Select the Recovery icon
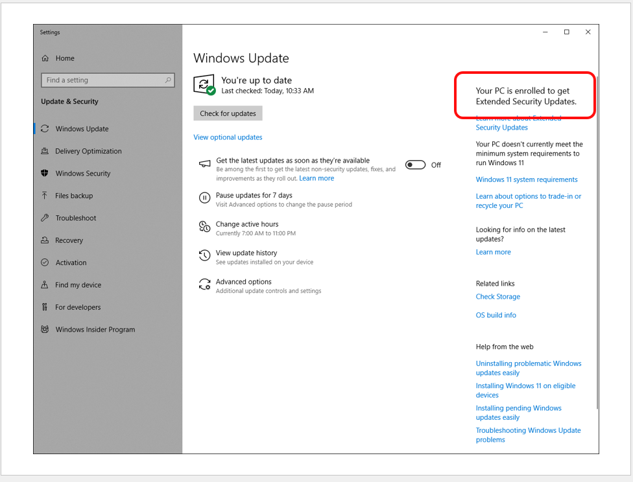Screen dimensions: 633x482 [x=44, y=240]
